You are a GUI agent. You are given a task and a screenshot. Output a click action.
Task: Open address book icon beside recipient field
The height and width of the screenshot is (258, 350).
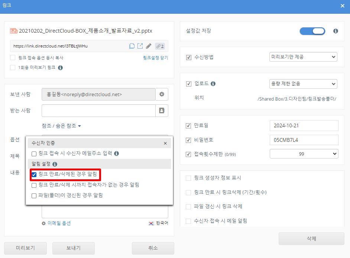tap(162, 111)
